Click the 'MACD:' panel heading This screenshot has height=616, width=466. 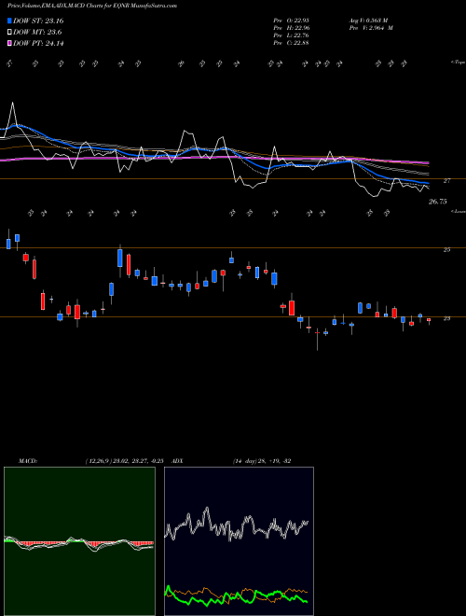click(x=28, y=461)
